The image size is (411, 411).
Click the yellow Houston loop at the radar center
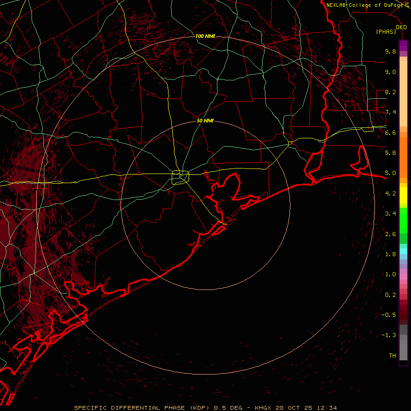180,178
